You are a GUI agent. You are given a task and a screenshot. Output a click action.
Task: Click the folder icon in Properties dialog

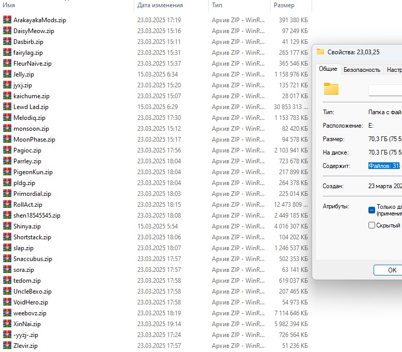[x=331, y=89]
